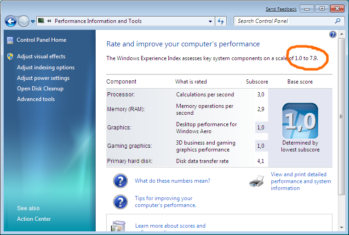Click the What is rated column header
This screenshot has width=349, height=235.
[x=191, y=82]
